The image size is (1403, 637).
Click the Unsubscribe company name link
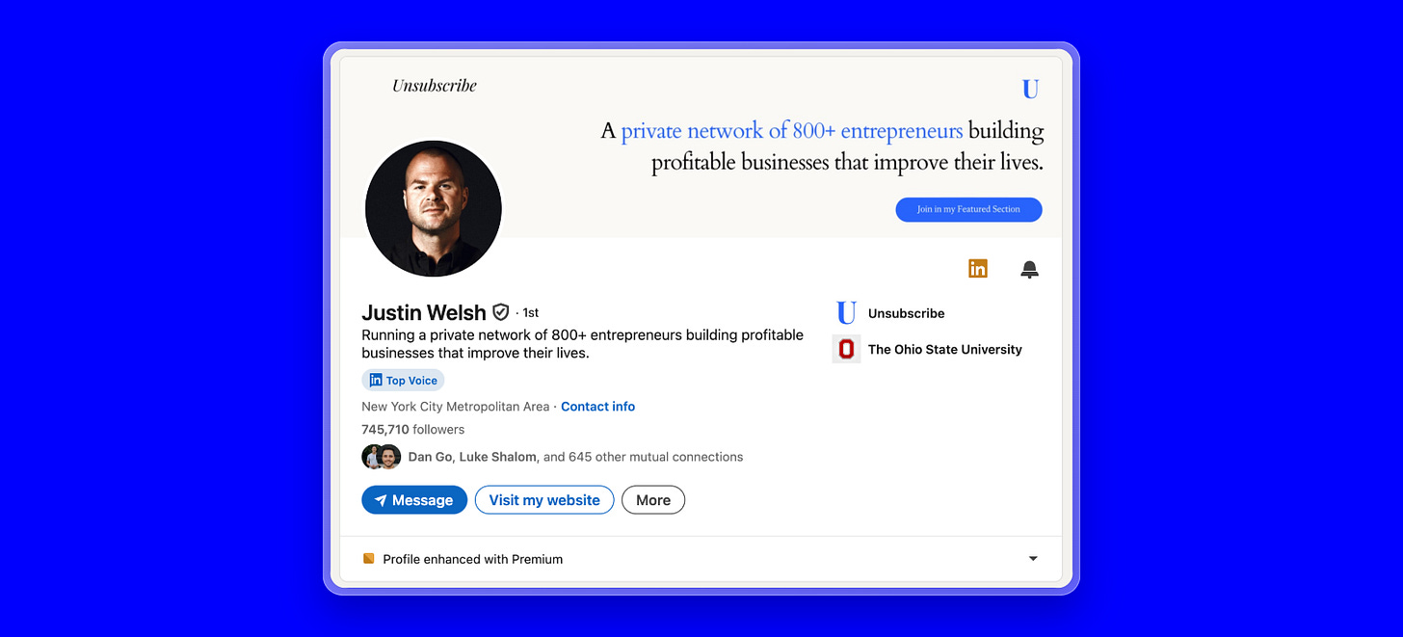[x=906, y=313]
